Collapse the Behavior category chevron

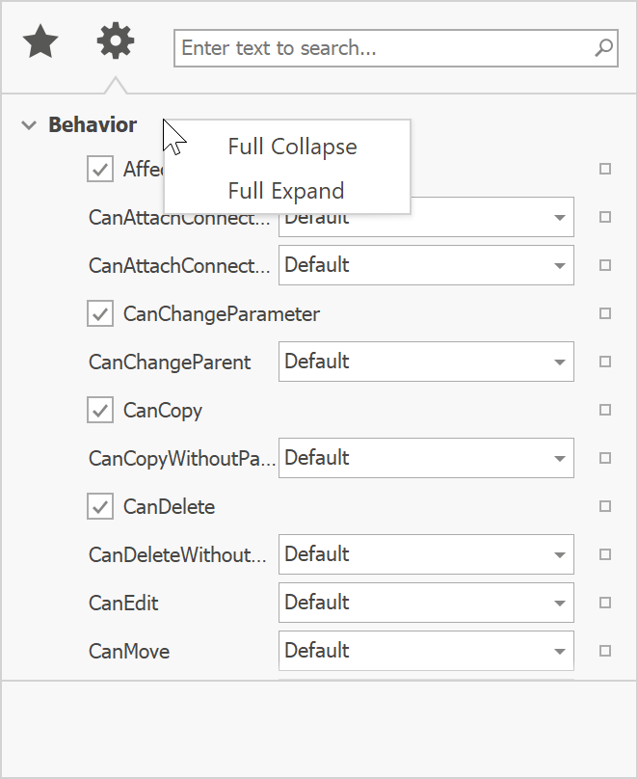pyautogui.click(x=29, y=125)
